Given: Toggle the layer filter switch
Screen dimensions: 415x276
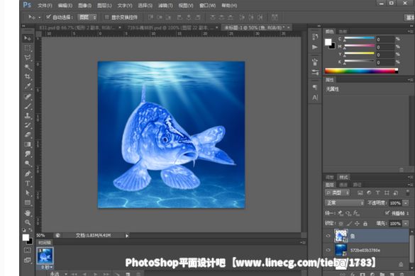Looking at the screenshot, I should pyautogui.click(x=408, y=192).
